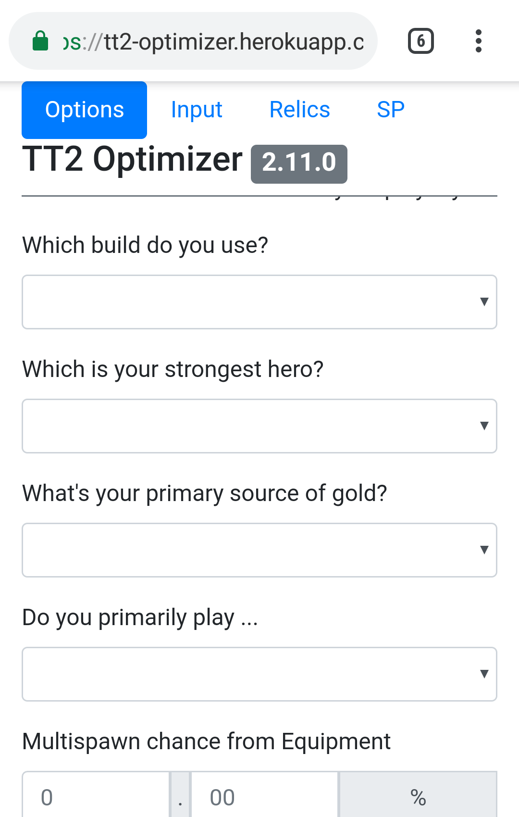Click the strongest hero dropdown arrow

click(x=484, y=426)
